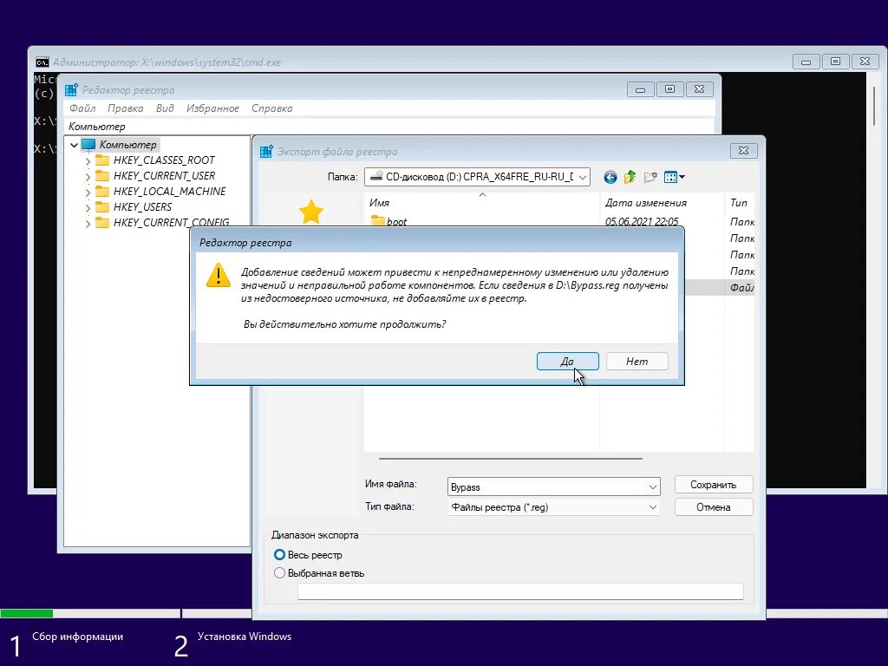Click the export file list horizontal scrollbar
Screen dimensions: 888x666
point(510,458)
